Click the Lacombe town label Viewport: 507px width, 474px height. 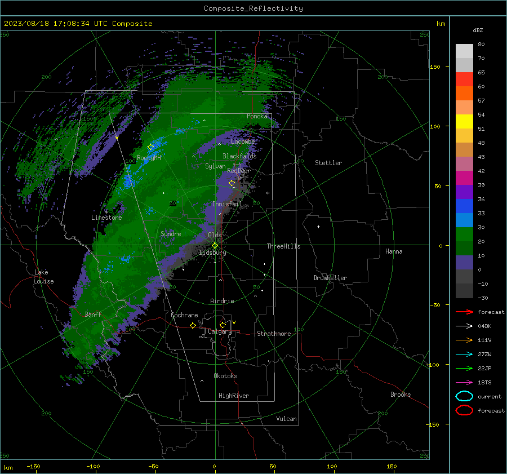pyautogui.click(x=243, y=141)
